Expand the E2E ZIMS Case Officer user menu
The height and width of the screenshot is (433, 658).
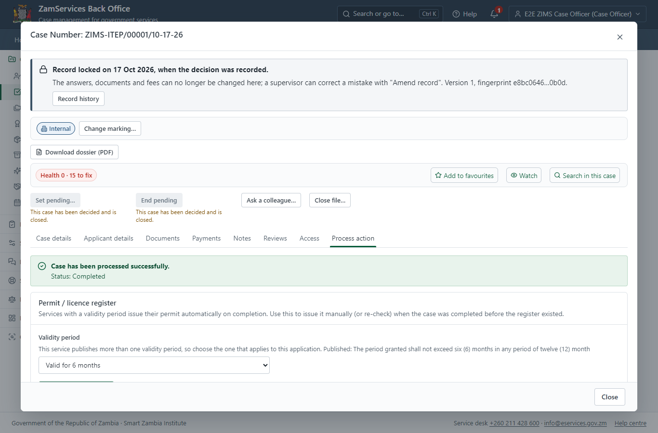(x=578, y=14)
